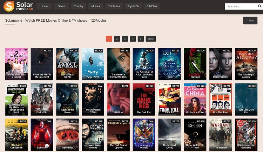The height and width of the screenshot is (152, 263).
Task: Open the Foxtrot Six poster
Action: pyautogui.click(x=42, y=99)
